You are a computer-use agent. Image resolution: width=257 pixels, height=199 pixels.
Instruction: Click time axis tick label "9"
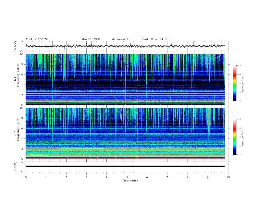208,177
